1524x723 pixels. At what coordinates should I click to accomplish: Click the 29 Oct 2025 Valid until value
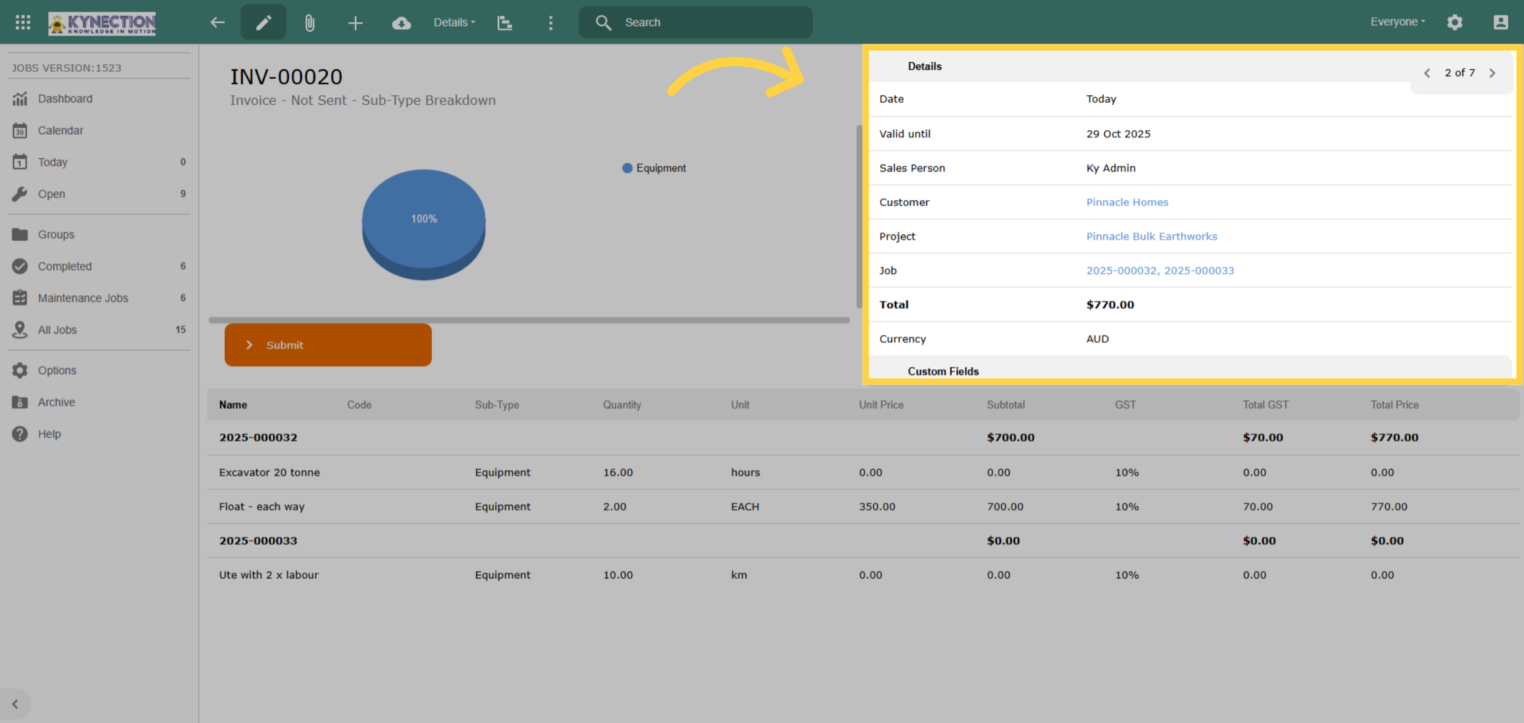tap(1118, 134)
